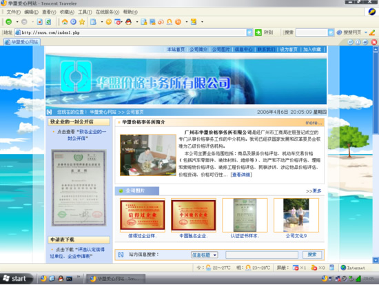Click the 搜索 button in site search

pyautogui.click(x=312, y=255)
